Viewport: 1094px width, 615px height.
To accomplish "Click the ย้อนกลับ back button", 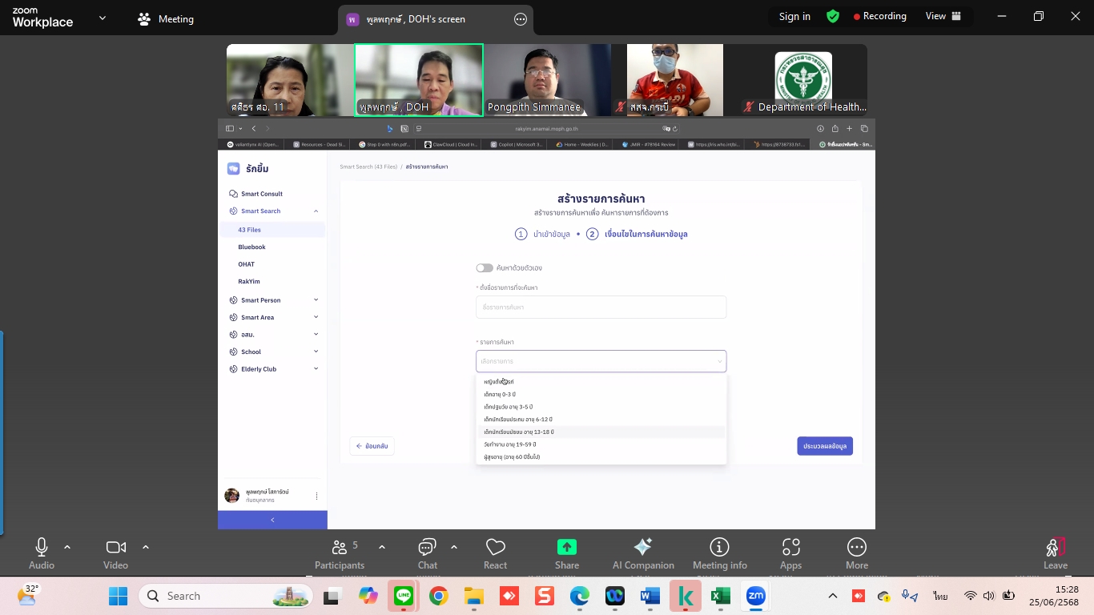I will point(372,446).
